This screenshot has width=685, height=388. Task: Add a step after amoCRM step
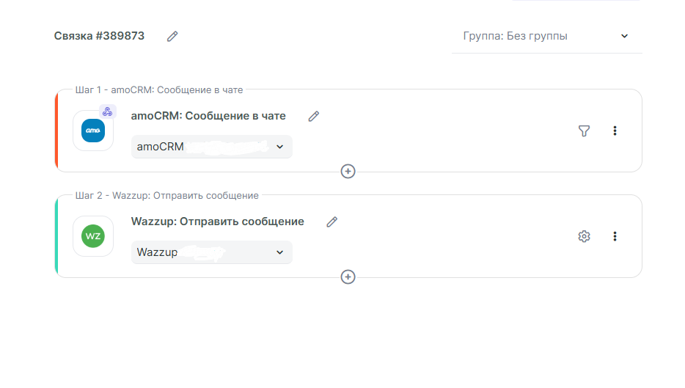348,171
